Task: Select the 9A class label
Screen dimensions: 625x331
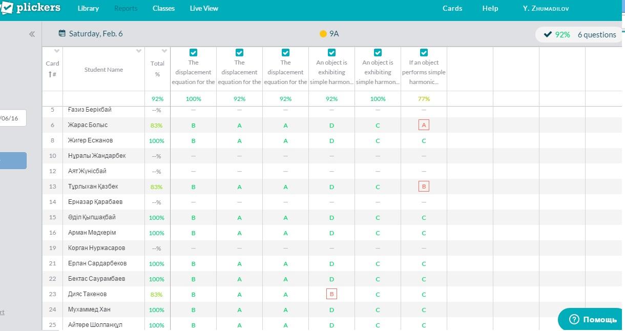Action: coord(334,34)
